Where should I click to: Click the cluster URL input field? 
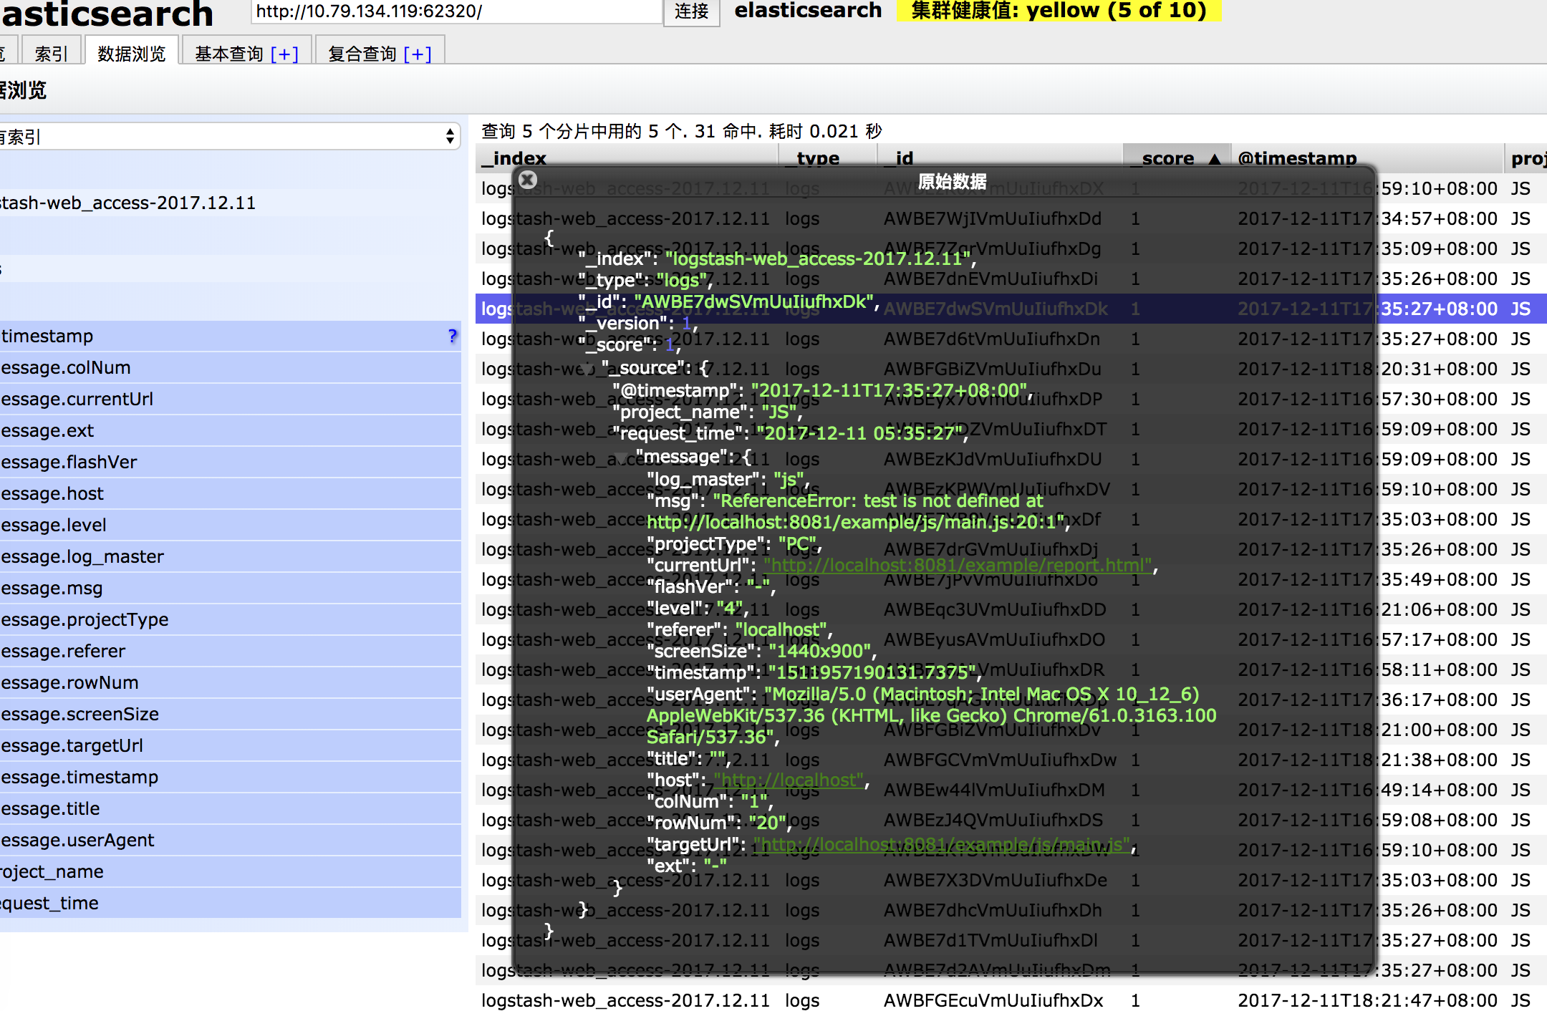[456, 11]
